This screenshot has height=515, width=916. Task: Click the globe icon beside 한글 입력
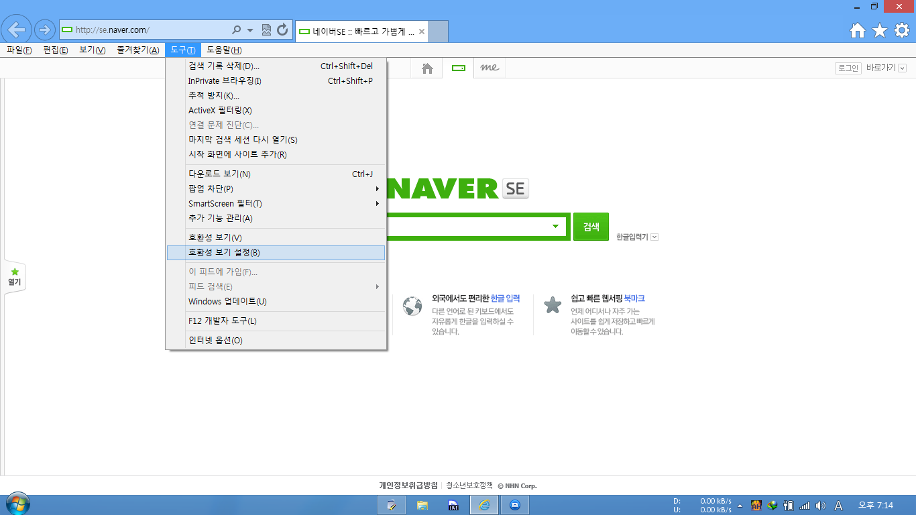pyautogui.click(x=412, y=306)
